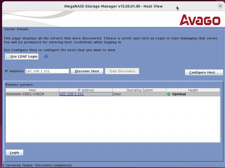The image size is (225, 168).
Task: Click the Optimal health text
Action: [179, 94]
